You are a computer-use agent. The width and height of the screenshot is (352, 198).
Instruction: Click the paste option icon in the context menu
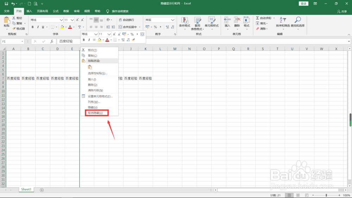(90, 67)
